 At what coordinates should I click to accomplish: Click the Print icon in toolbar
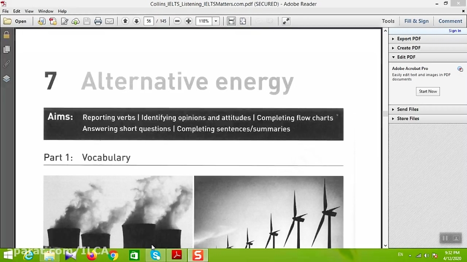(x=98, y=21)
